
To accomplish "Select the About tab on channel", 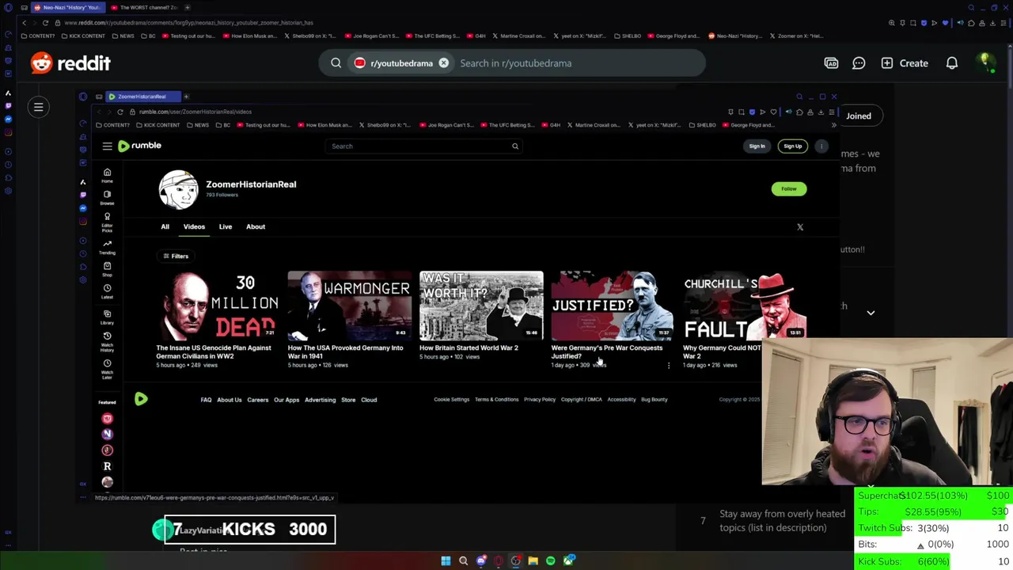I will coord(256,226).
